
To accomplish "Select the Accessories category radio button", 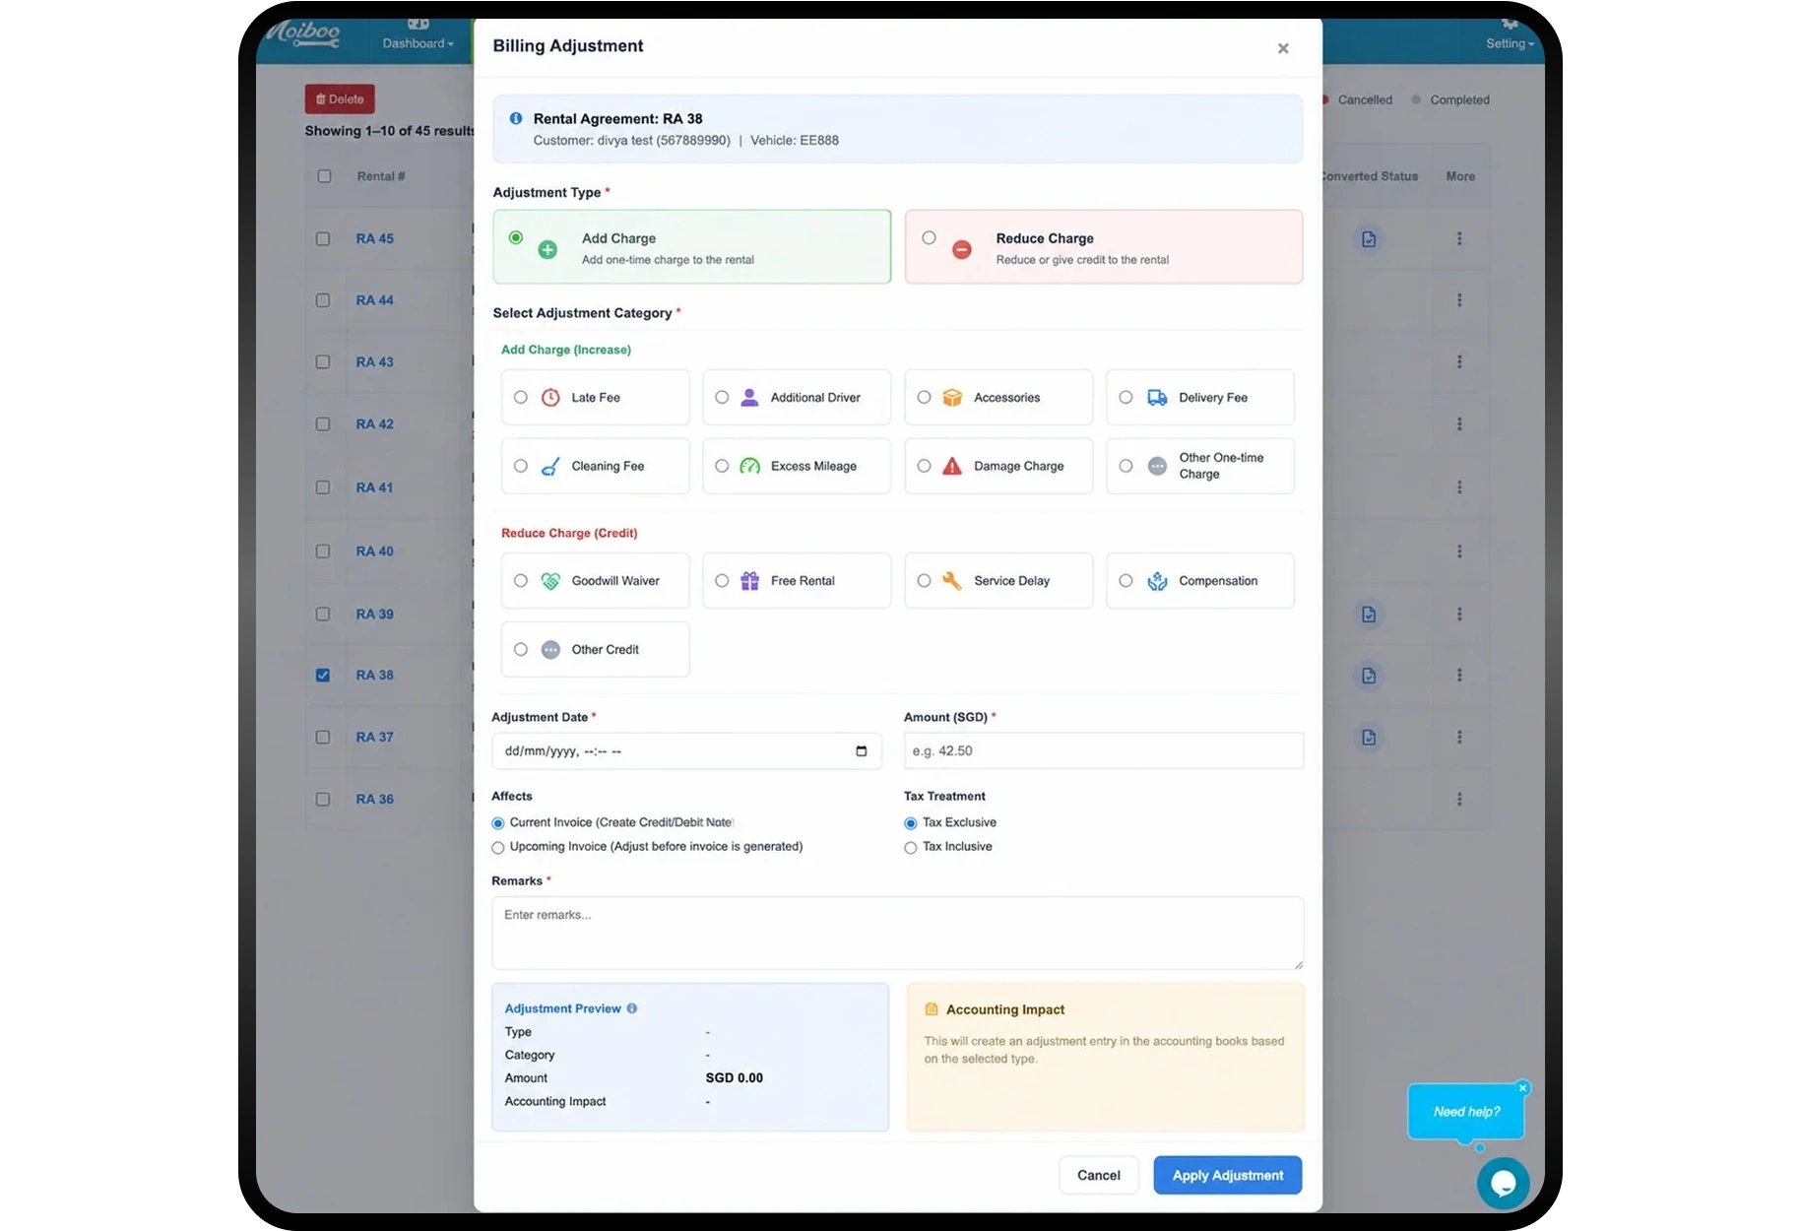I will point(924,398).
